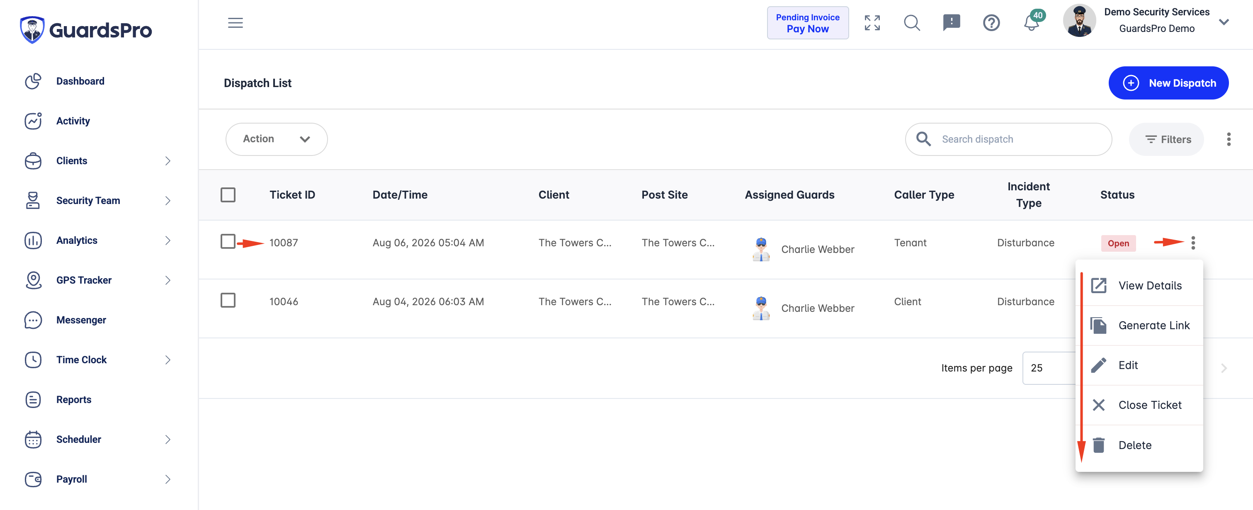Click the New Dispatch button
1253x510 pixels.
coord(1168,83)
